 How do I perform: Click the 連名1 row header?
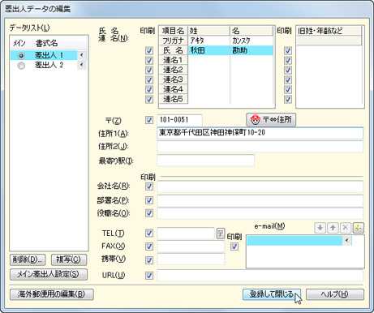coord(174,60)
